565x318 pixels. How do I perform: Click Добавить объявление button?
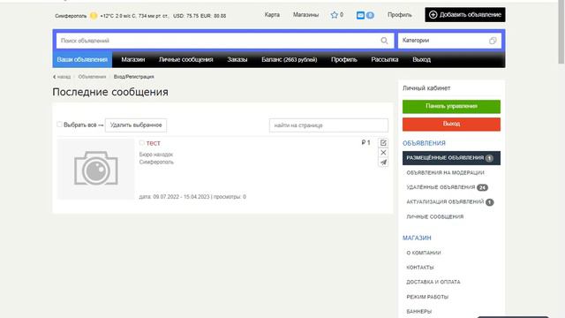pyautogui.click(x=465, y=15)
